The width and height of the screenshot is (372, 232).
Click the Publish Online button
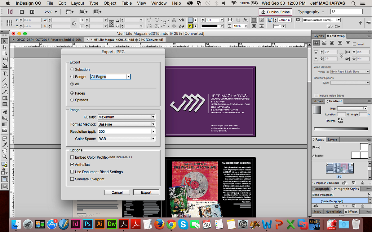(276, 12)
